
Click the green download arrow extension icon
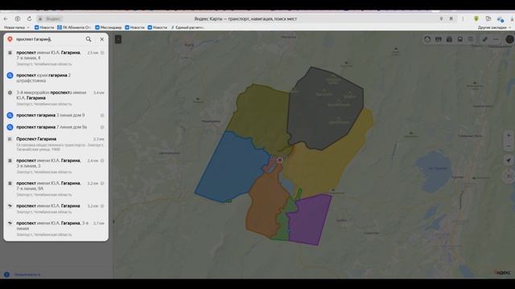coord(476,19)
